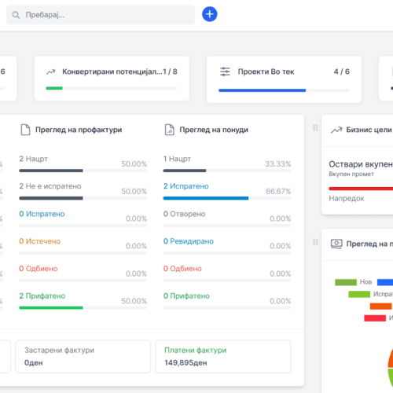The width and height of the screenshot is (393, 393).
Task: Open 2 Нацрт in the proforma overview
Action: click(x=34, y=159)
